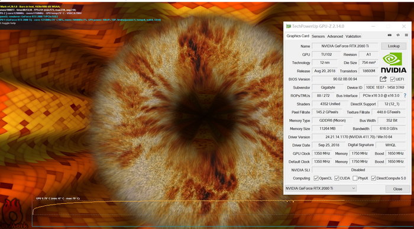Click the GPU Clock row Memory 1750 MHz value

click(360, 153)
